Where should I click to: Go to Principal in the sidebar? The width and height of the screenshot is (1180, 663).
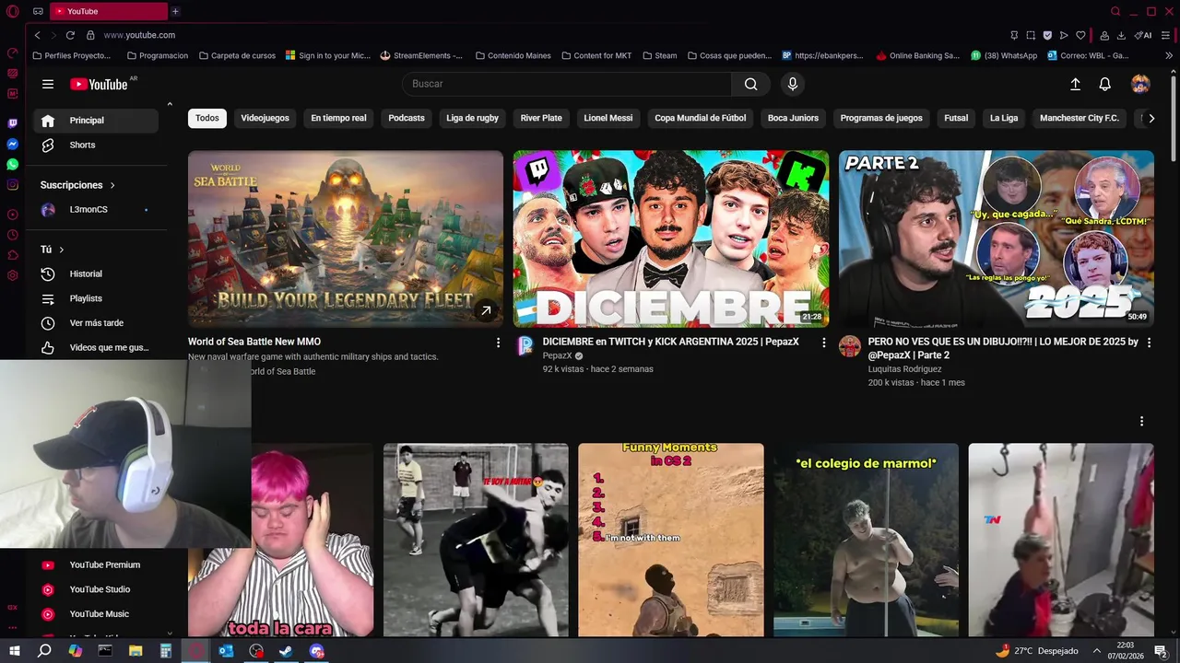pos(96,121)
